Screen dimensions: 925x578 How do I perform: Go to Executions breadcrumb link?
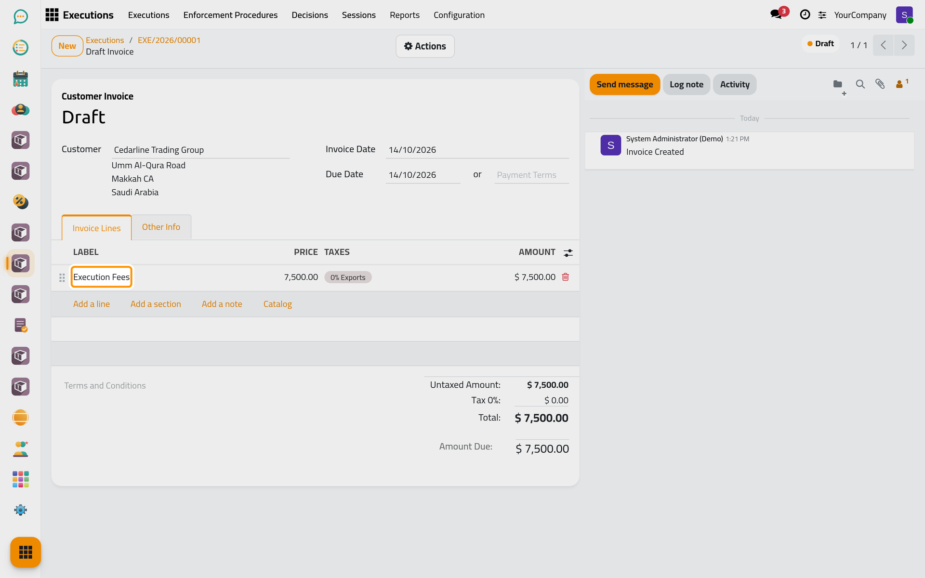click(105, 40)
